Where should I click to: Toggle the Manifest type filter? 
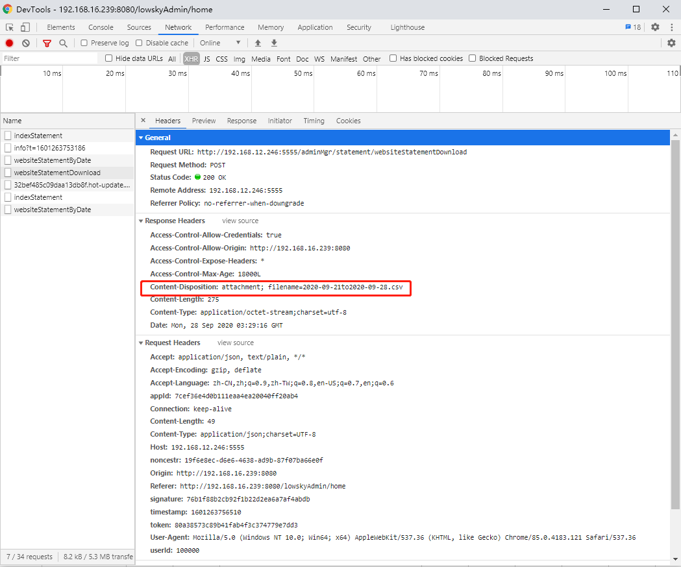click(x=343, y=58)
